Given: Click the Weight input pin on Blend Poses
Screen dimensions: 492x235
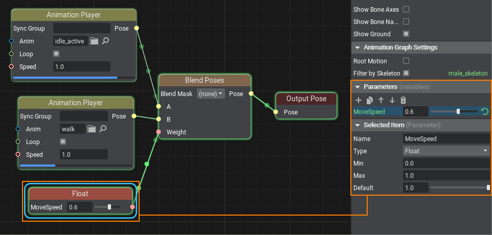Looking at the screenshot, I should [x=159, y=132].
